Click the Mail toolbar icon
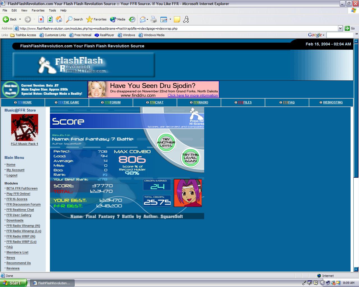 tap(143, 19)
